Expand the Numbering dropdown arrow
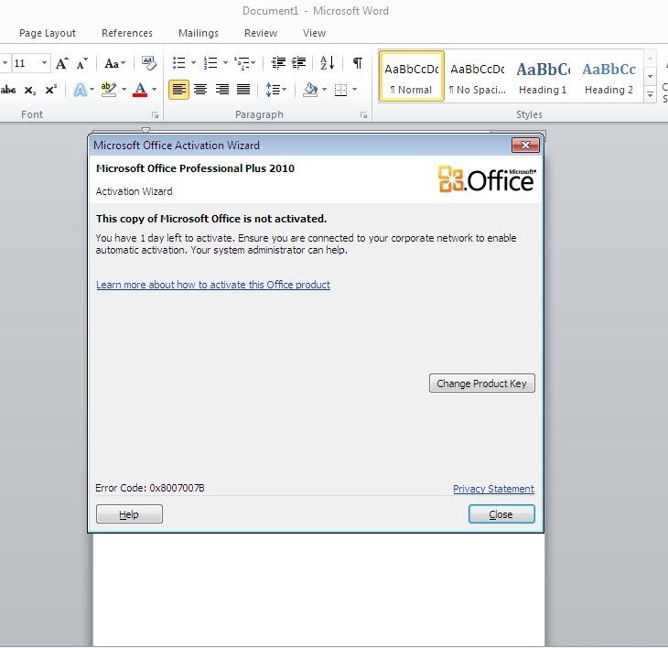 click(x=225, y=63)
